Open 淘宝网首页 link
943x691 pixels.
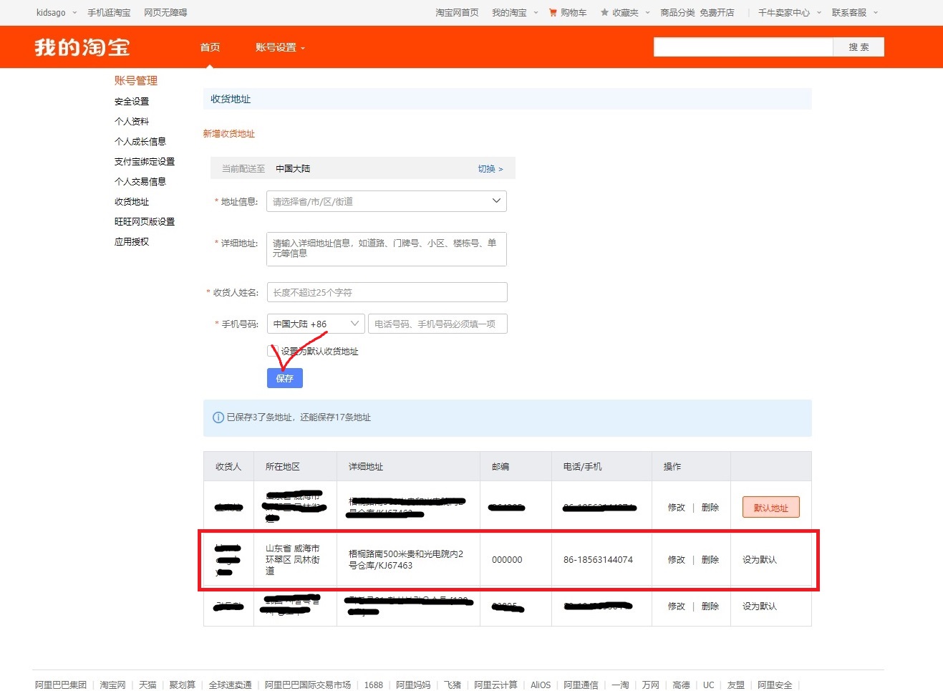[x=457, y=12]
